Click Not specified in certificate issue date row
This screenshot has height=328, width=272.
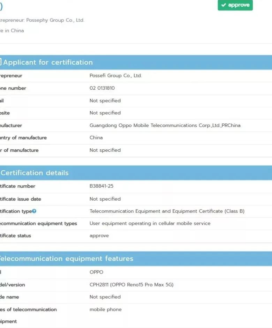click(105, 199)
